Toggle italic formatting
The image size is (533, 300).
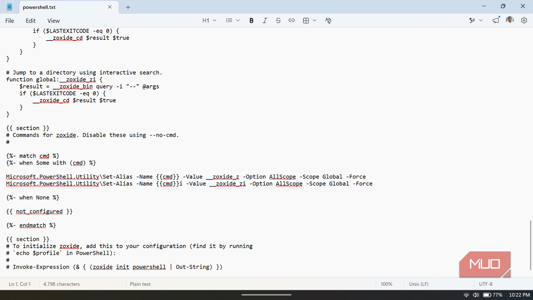[x=265, y=21]
